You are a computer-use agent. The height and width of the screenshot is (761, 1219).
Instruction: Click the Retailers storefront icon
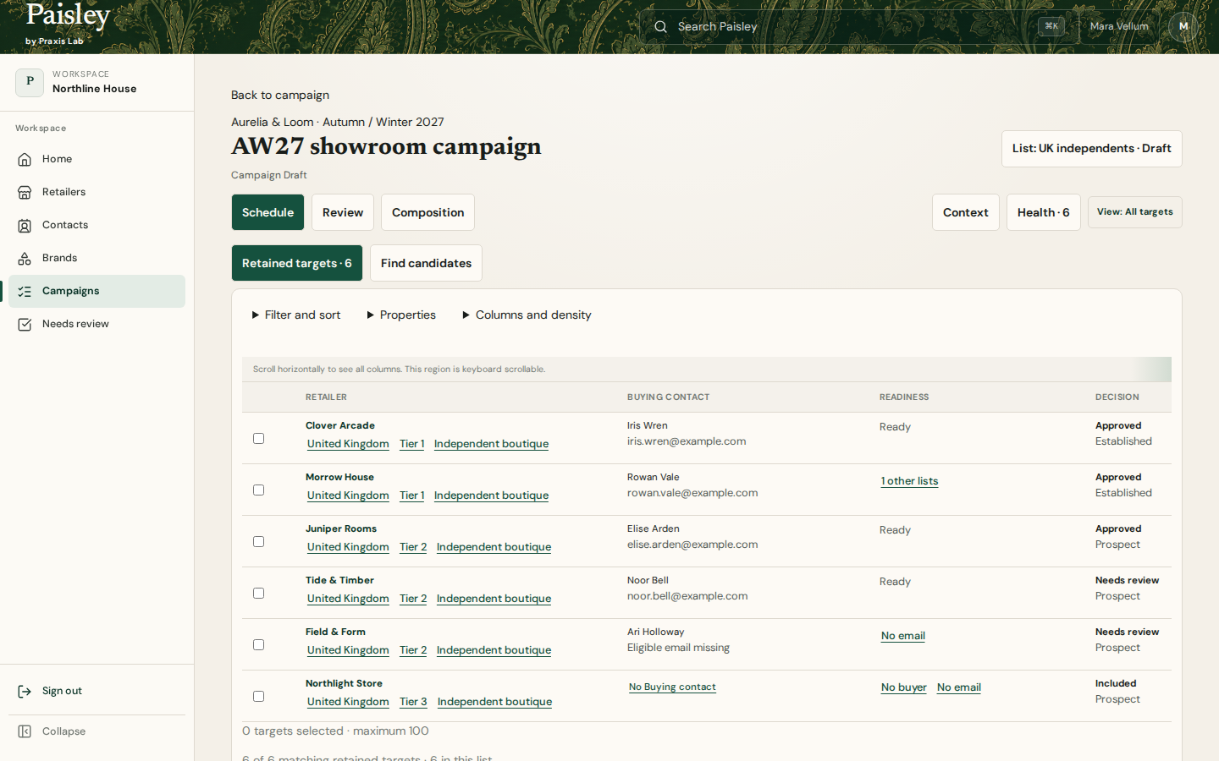[25, 192]
